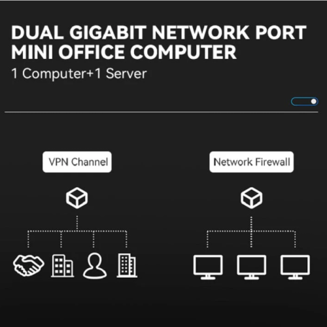Select the left computer monitor icon
This screenshot has height=327, width=327.
click(x=208, y=267)
